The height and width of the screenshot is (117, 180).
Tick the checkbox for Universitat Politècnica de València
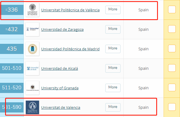pos(172,10)
